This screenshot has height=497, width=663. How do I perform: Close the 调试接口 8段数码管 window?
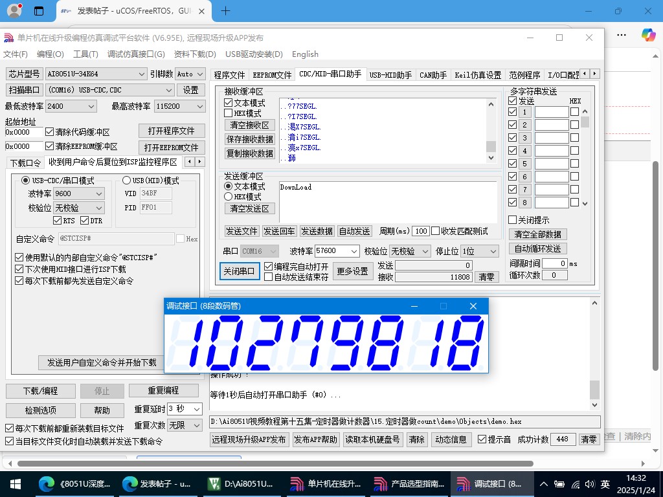[x=473, y=306]
